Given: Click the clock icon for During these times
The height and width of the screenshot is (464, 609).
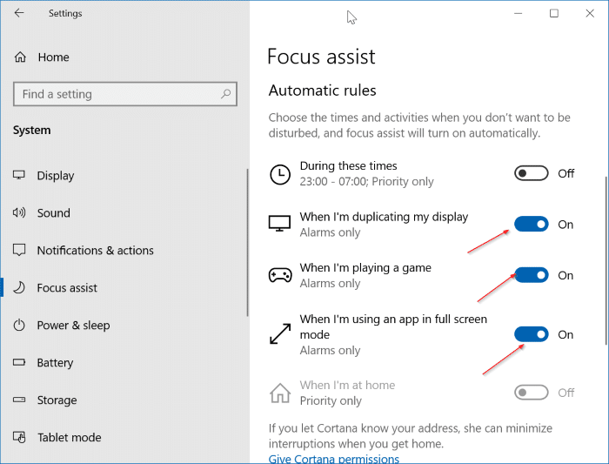Looking at the screenshot, I should pos(279,174).
